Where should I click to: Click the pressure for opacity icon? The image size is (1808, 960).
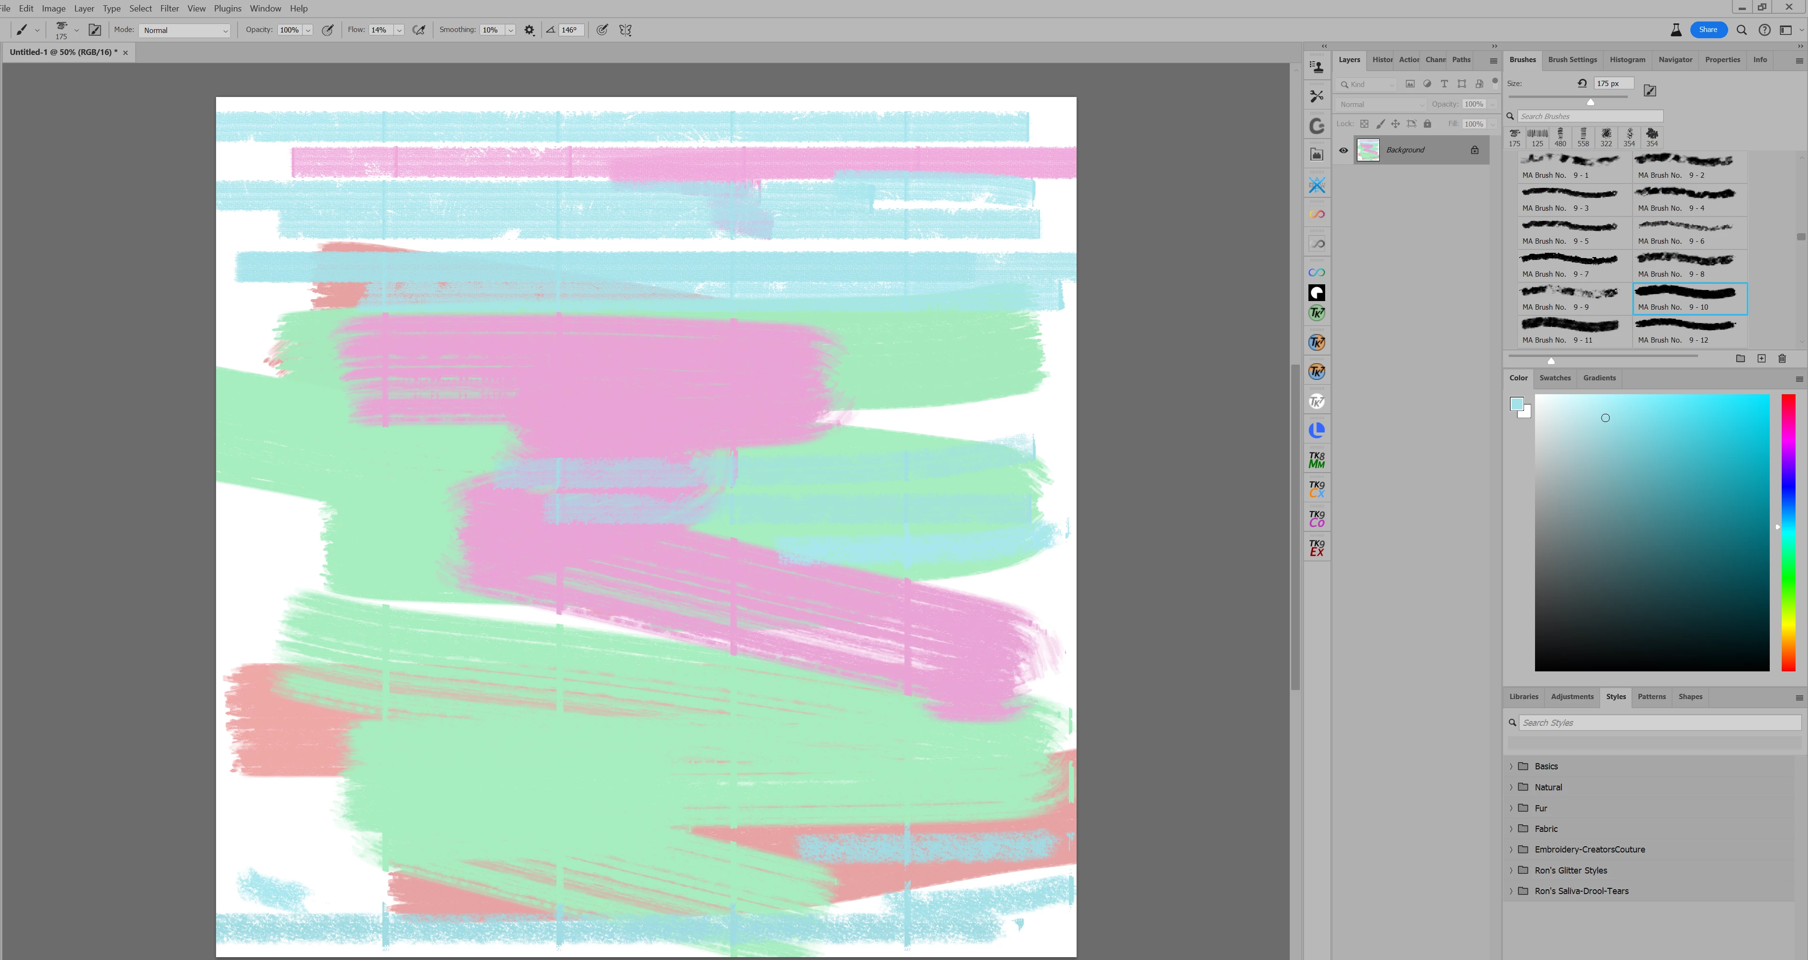pos(327,30)
